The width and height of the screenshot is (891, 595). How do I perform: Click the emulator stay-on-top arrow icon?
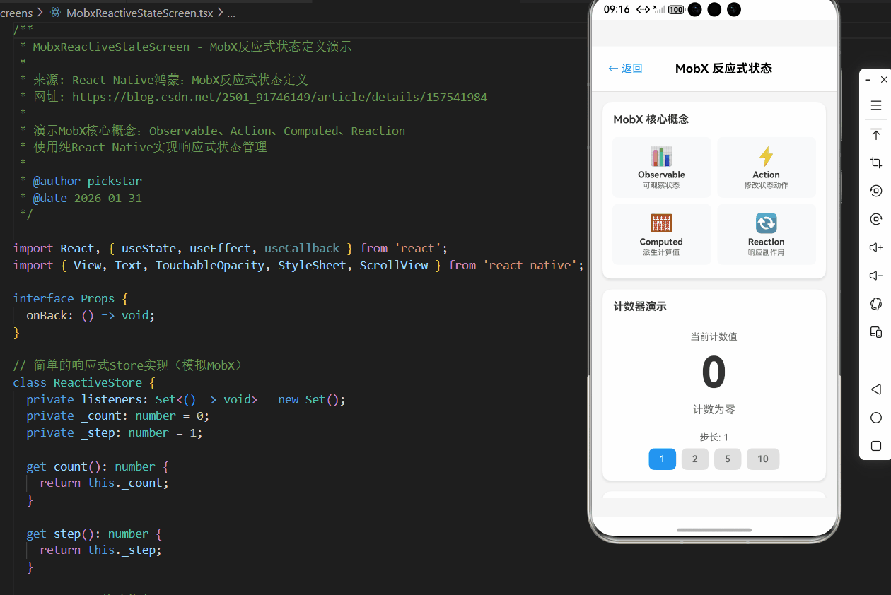point(875,134)
